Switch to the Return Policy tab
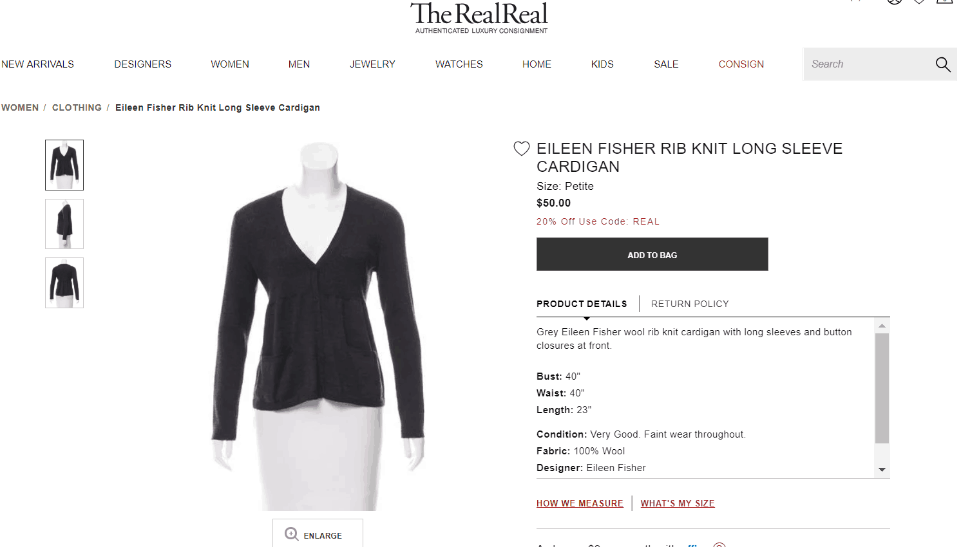Viewport: 961px width, 547px height. pyautogui.click(x=690, y=304)
